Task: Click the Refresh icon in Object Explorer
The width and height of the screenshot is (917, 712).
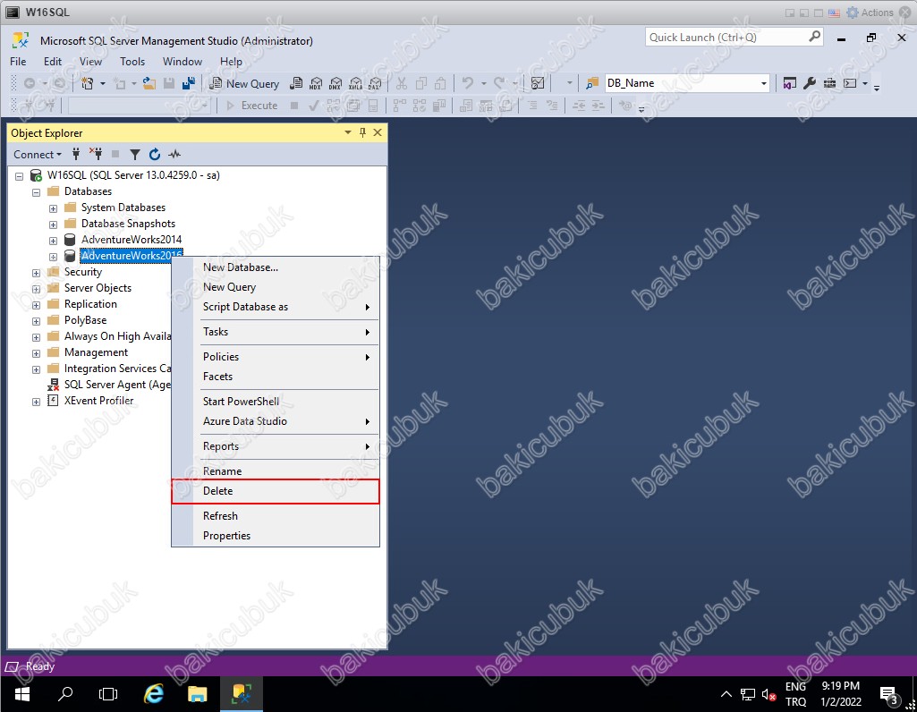Action: tap(155, 155)
